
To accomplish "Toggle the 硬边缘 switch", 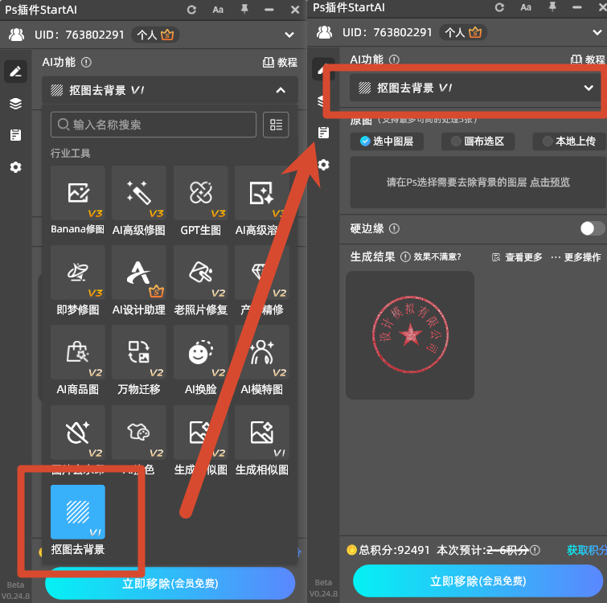I will 593,228.
